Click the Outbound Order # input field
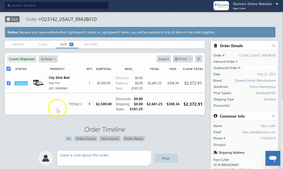The image size is (283, 169). click(260, 68)
